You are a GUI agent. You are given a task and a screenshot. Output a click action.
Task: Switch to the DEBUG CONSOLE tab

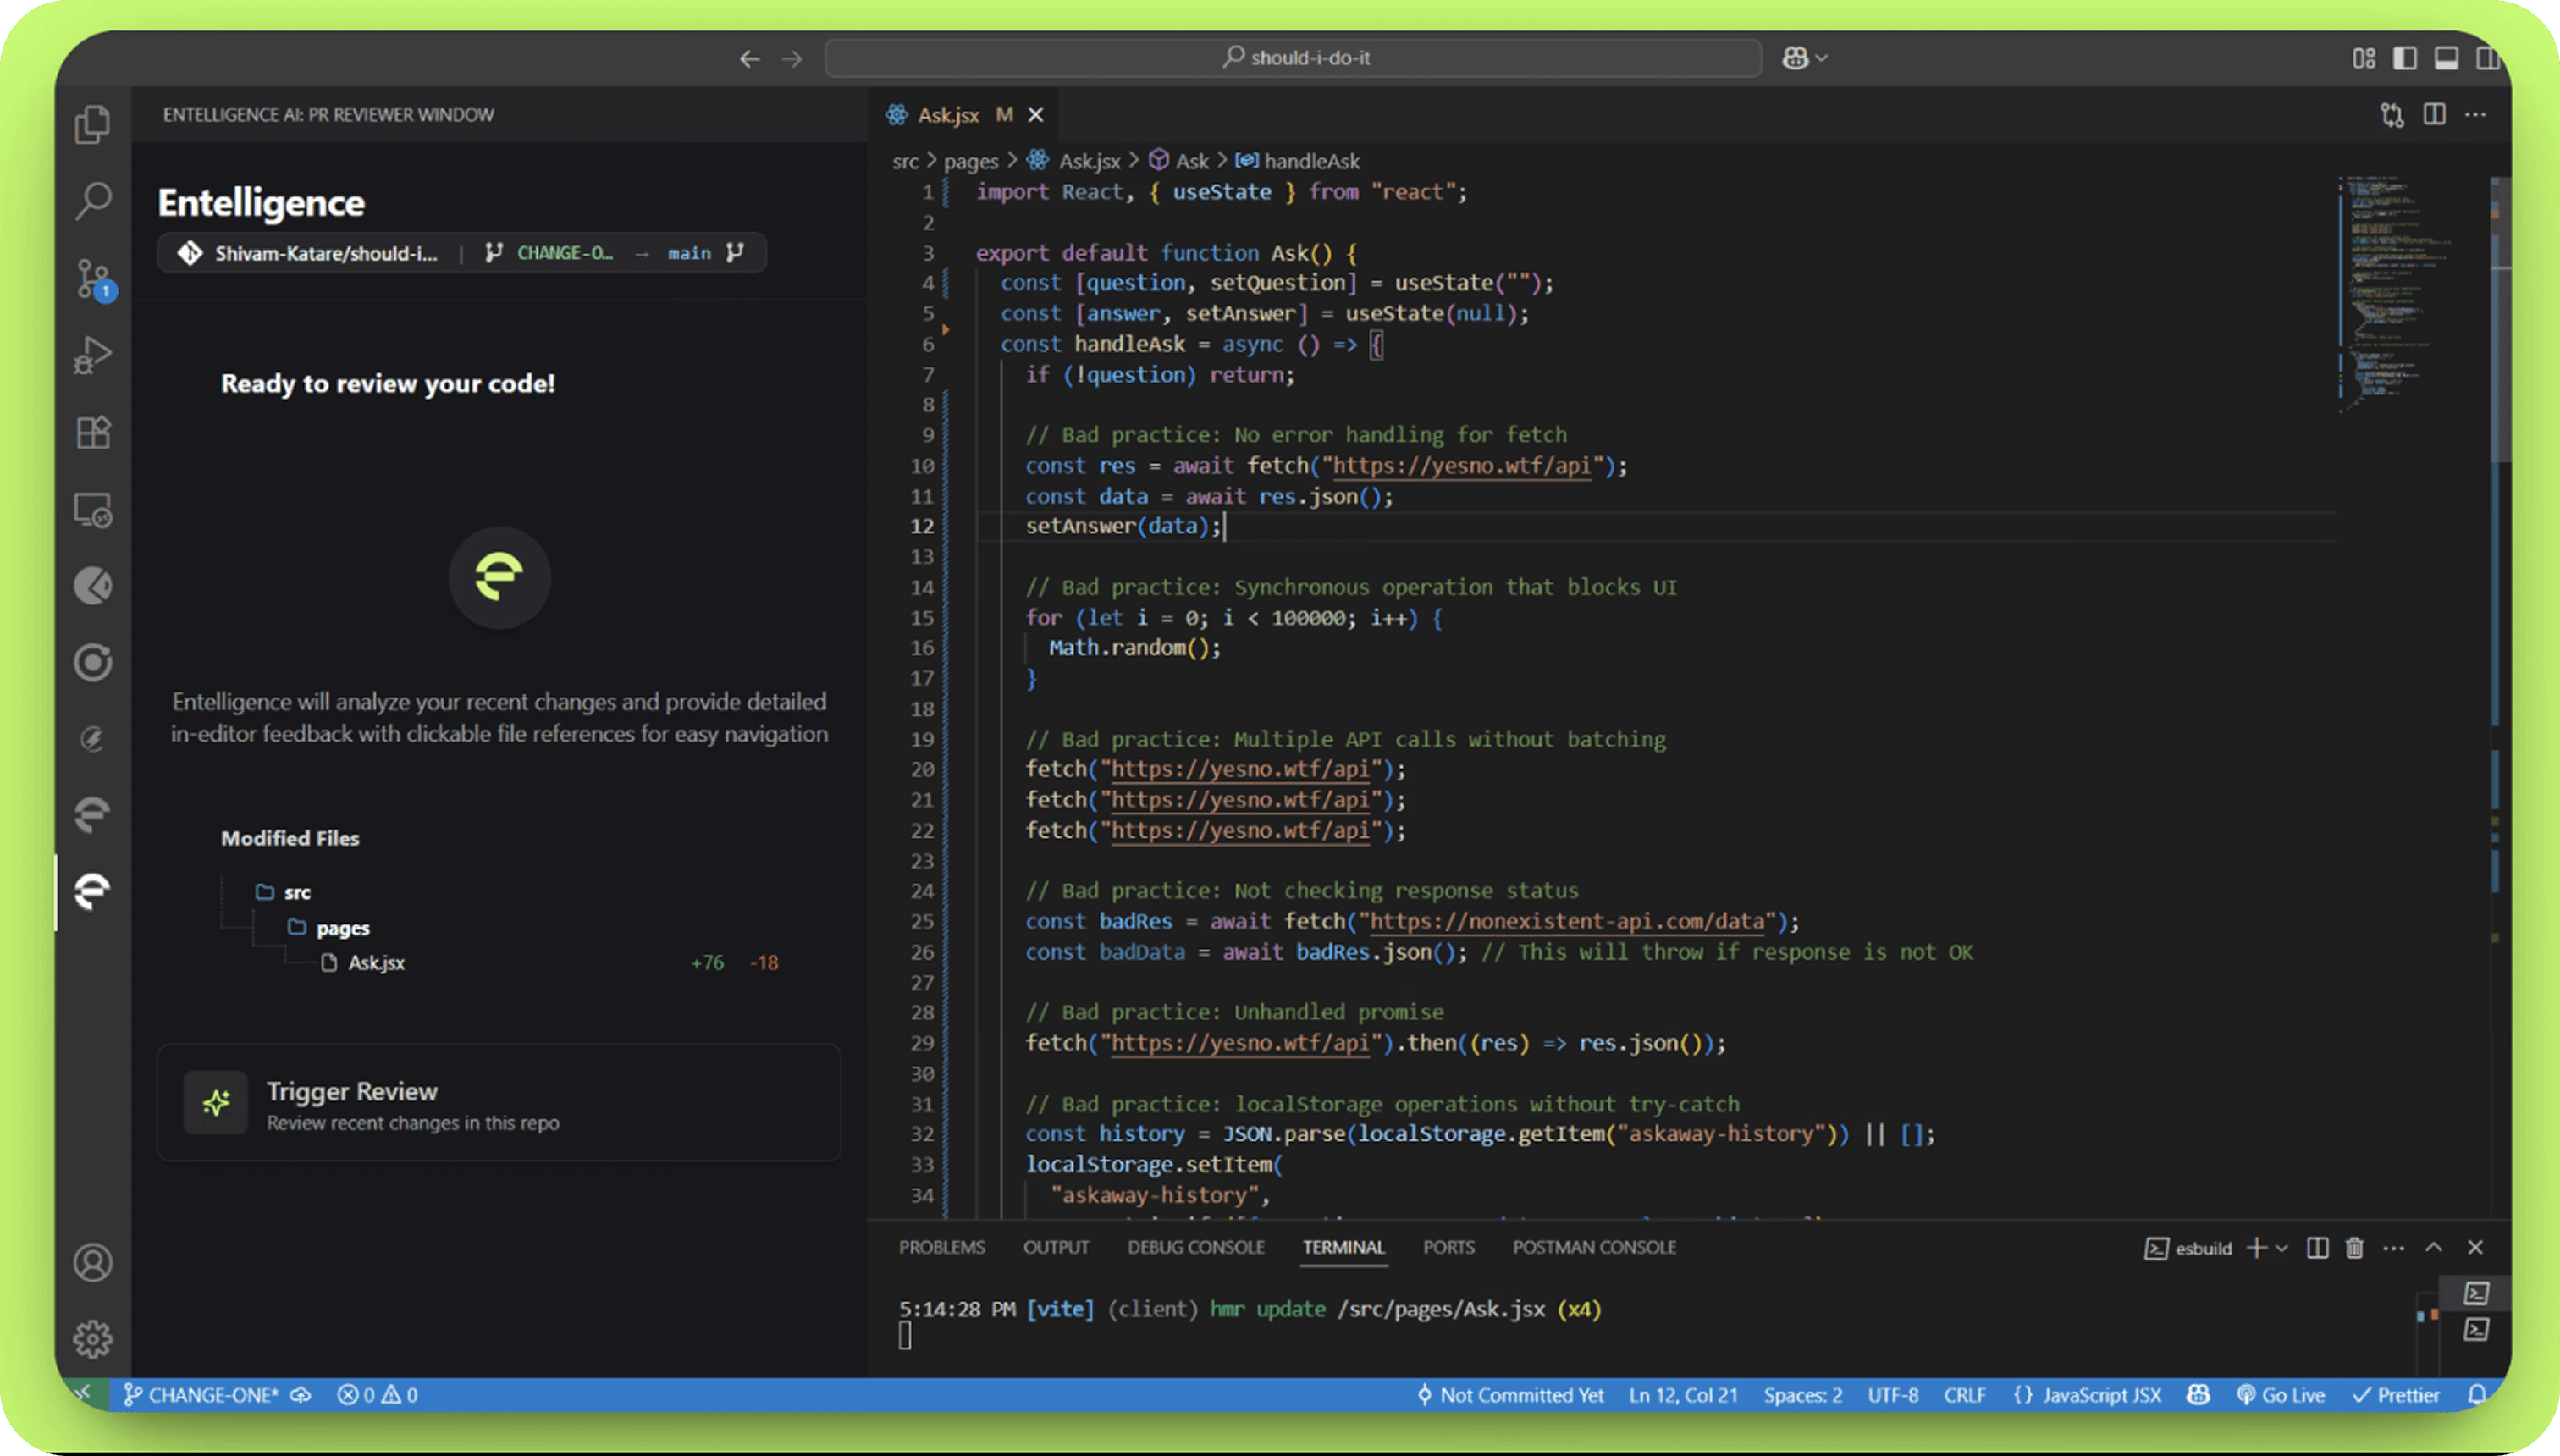1195,1247
